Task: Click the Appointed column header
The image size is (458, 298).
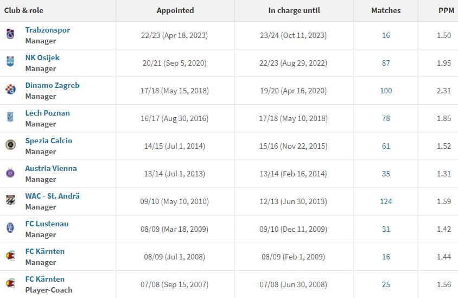Action: [x=175, y=10]
